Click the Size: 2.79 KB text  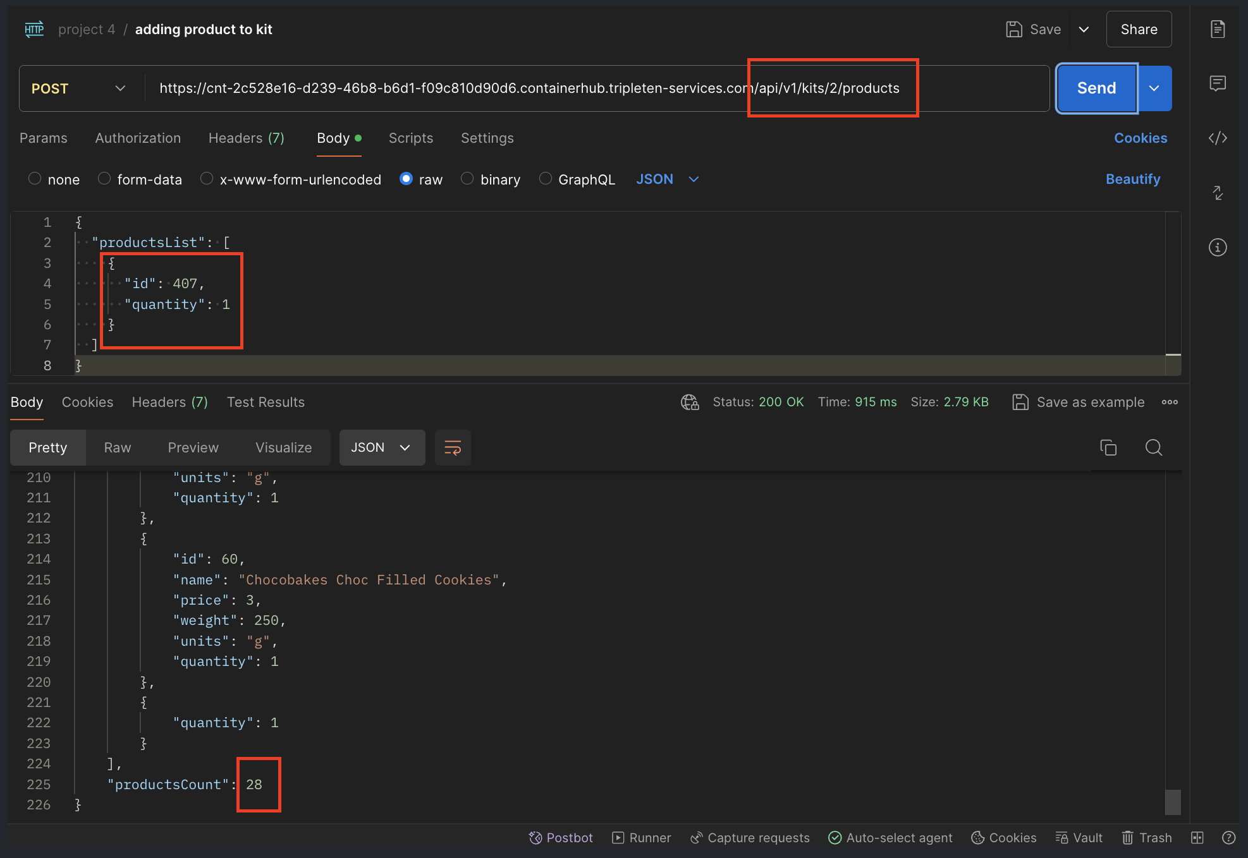pyautogui.click(x=950, y=402)
